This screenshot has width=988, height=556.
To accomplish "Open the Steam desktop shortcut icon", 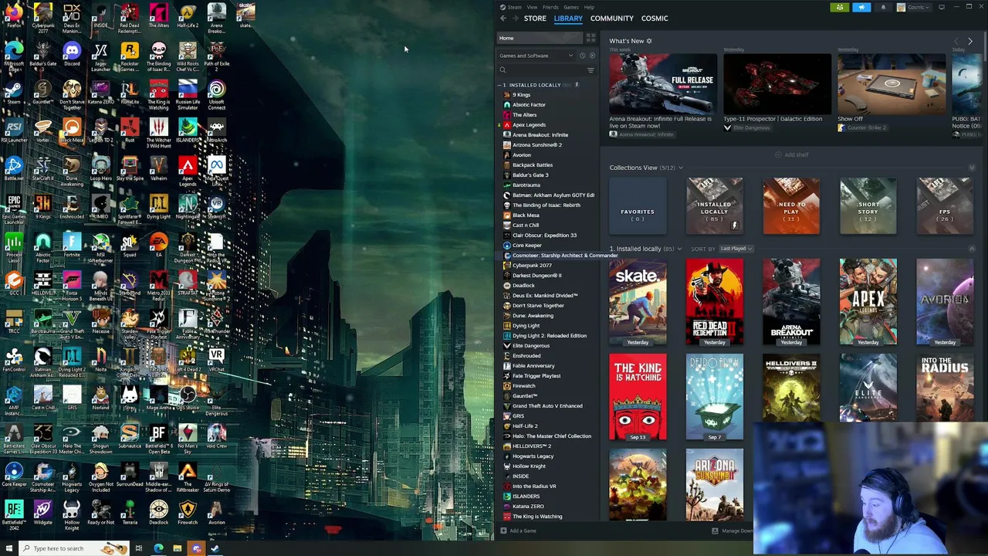I will click(14, 92).
